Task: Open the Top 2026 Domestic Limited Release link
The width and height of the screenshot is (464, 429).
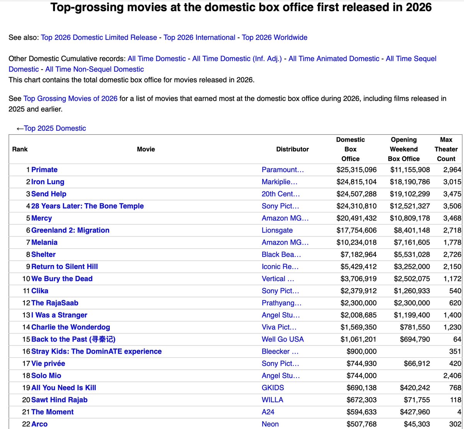Action: (99, 38)
